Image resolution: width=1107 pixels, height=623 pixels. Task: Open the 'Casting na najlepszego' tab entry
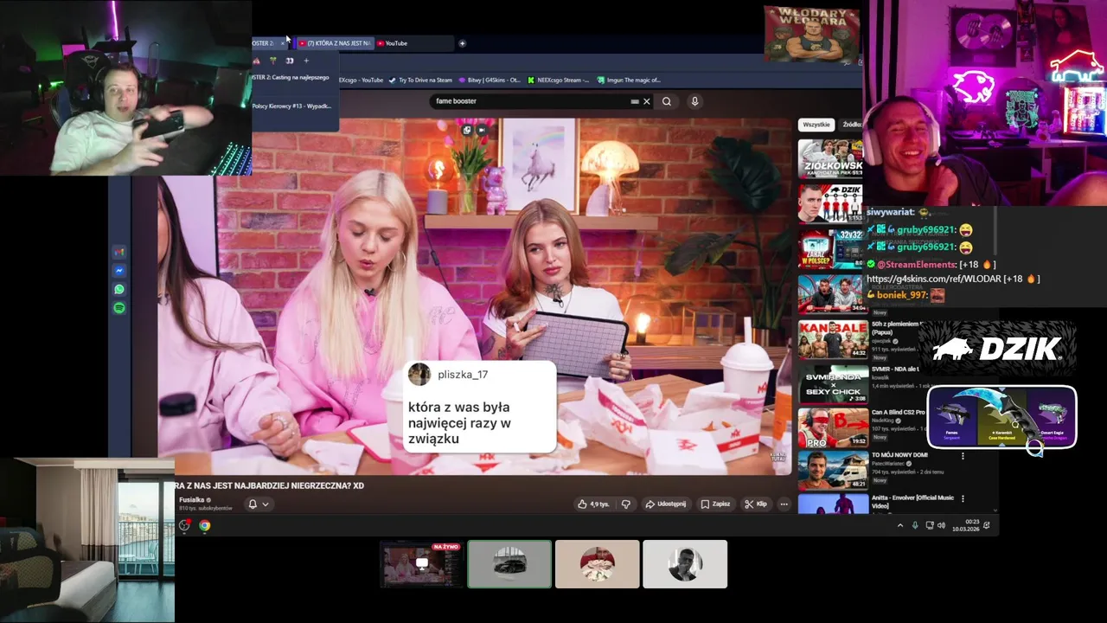click(x=291, y=77)
